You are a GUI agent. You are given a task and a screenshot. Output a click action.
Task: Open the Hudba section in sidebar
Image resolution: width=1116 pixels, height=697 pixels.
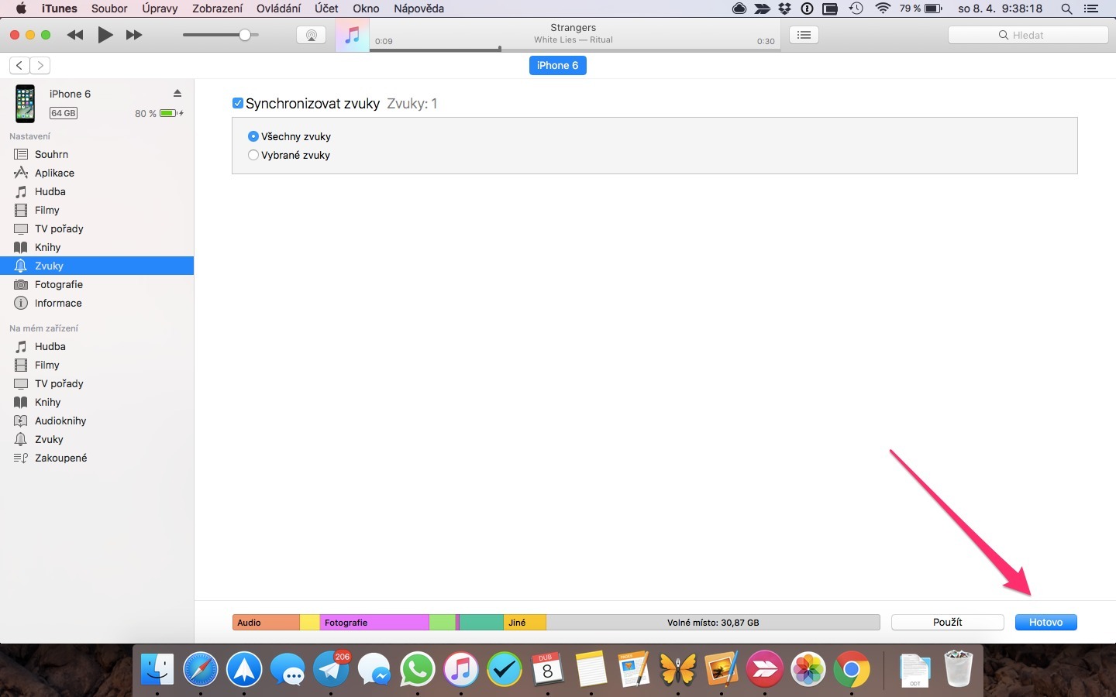tap(49, 191)
